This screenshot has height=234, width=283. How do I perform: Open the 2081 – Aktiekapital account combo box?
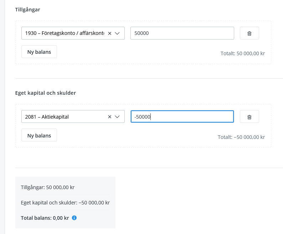[64, 116]
